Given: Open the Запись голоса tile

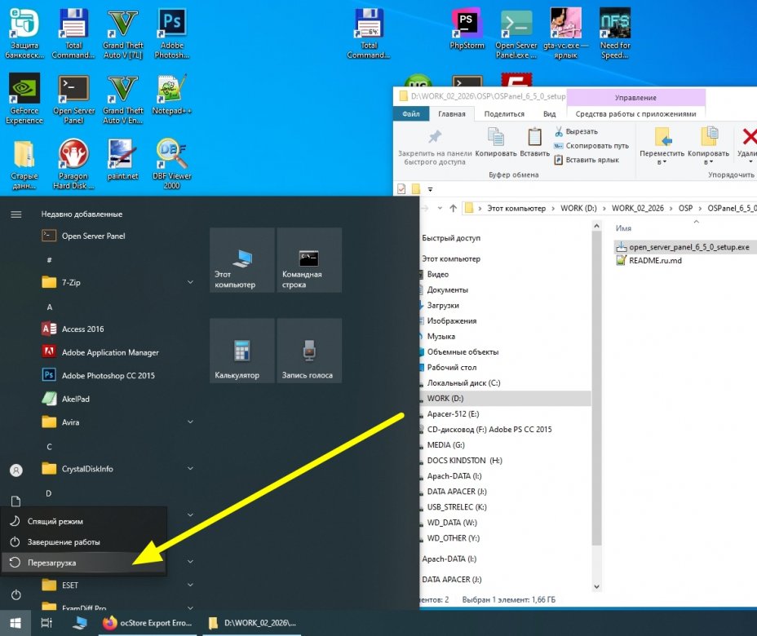Looking at the screenshot, I should tap(309, 351).
